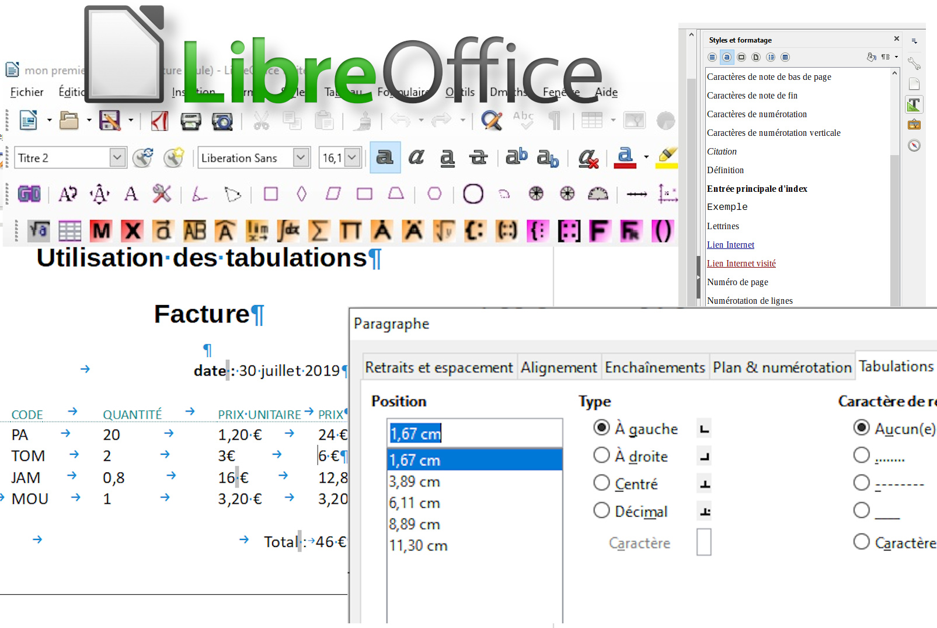Click the yellow highlighting color button
937x628 pixels.
click(667, 157)
